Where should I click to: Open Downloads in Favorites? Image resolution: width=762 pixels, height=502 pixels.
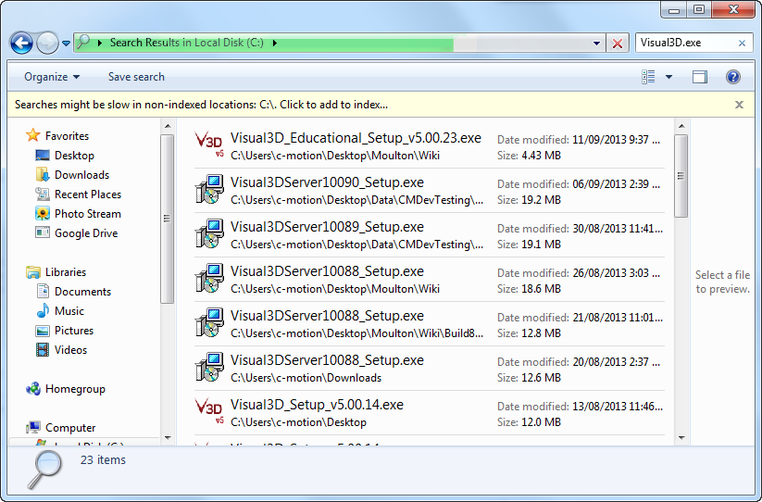(x=81, y=174)
